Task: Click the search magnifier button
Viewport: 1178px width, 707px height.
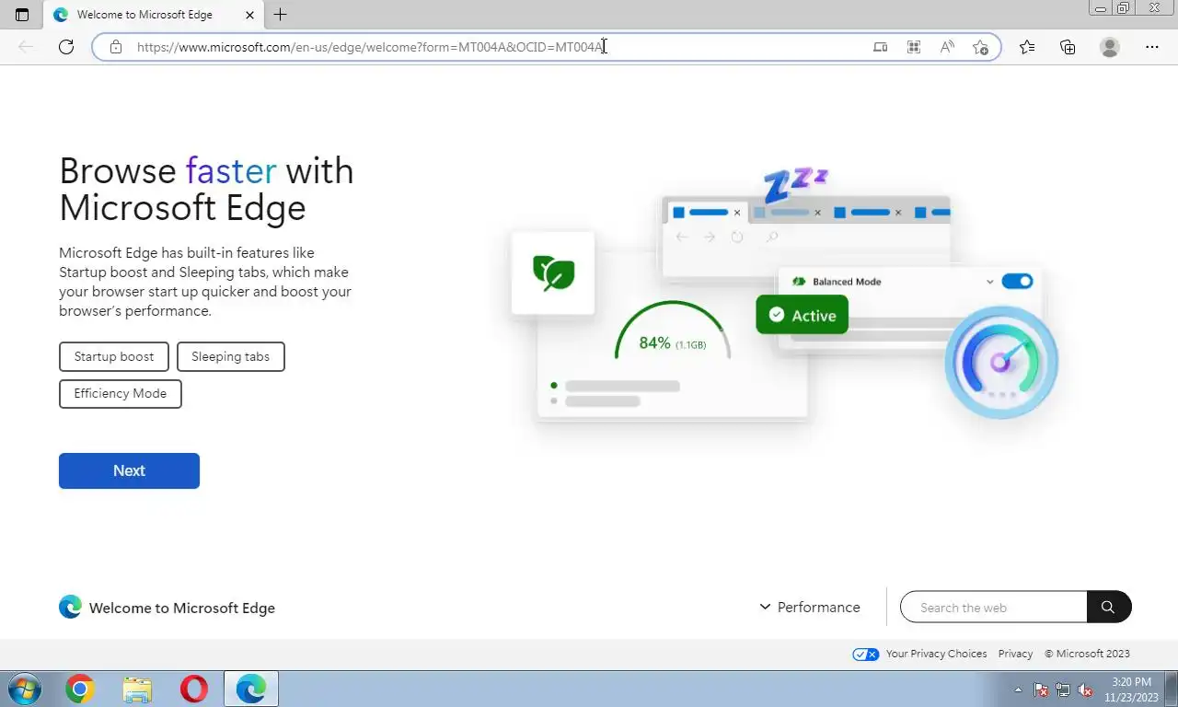Action: pyautogui.click(x=1108, y=607)
